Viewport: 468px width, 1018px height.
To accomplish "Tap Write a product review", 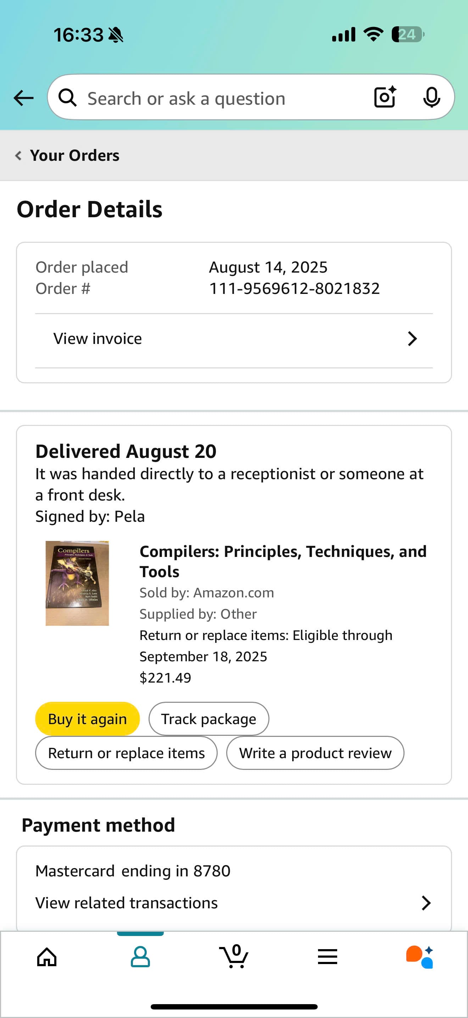I will click(x=315, y=753).
